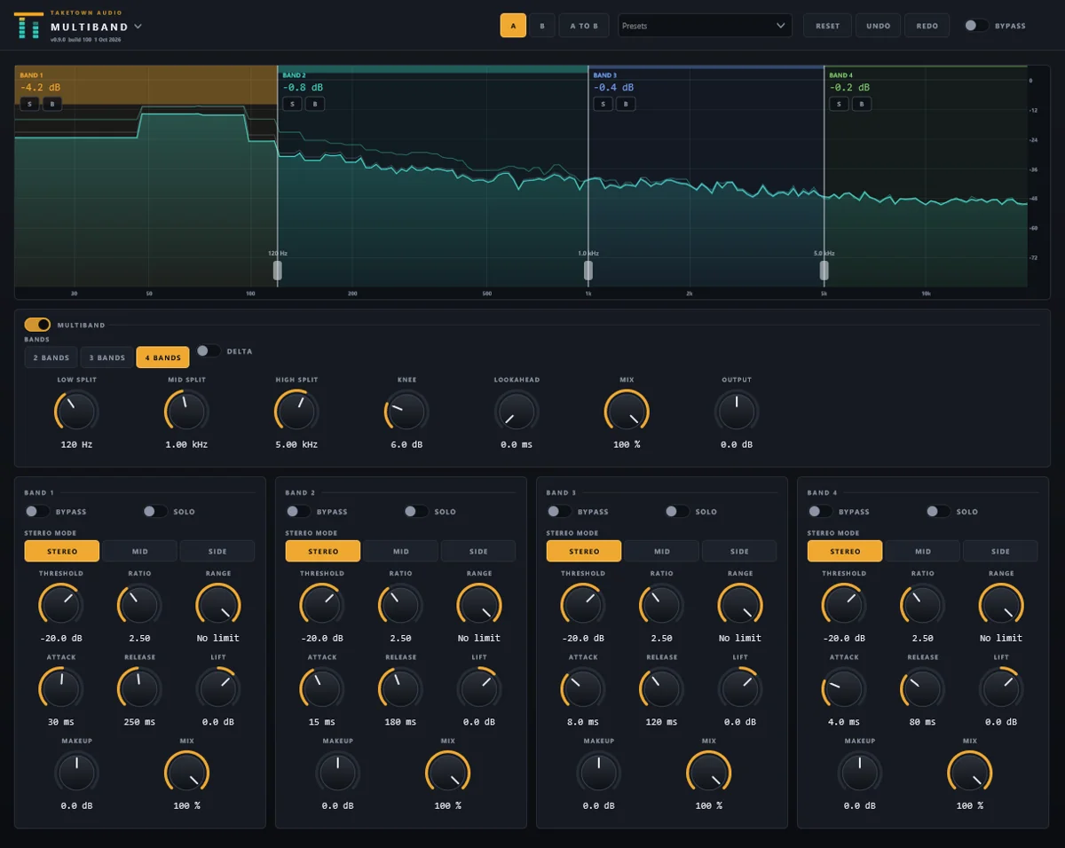
Task: Click the 5.0 kHz crossover handle
Action: [824, 270]
